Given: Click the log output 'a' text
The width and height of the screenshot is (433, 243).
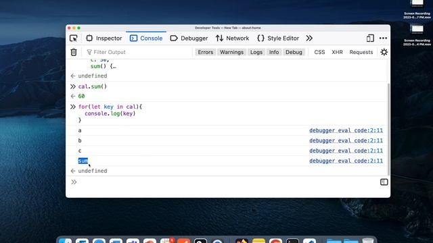Looking at the screenshot, I should click(x=80, y=130).
